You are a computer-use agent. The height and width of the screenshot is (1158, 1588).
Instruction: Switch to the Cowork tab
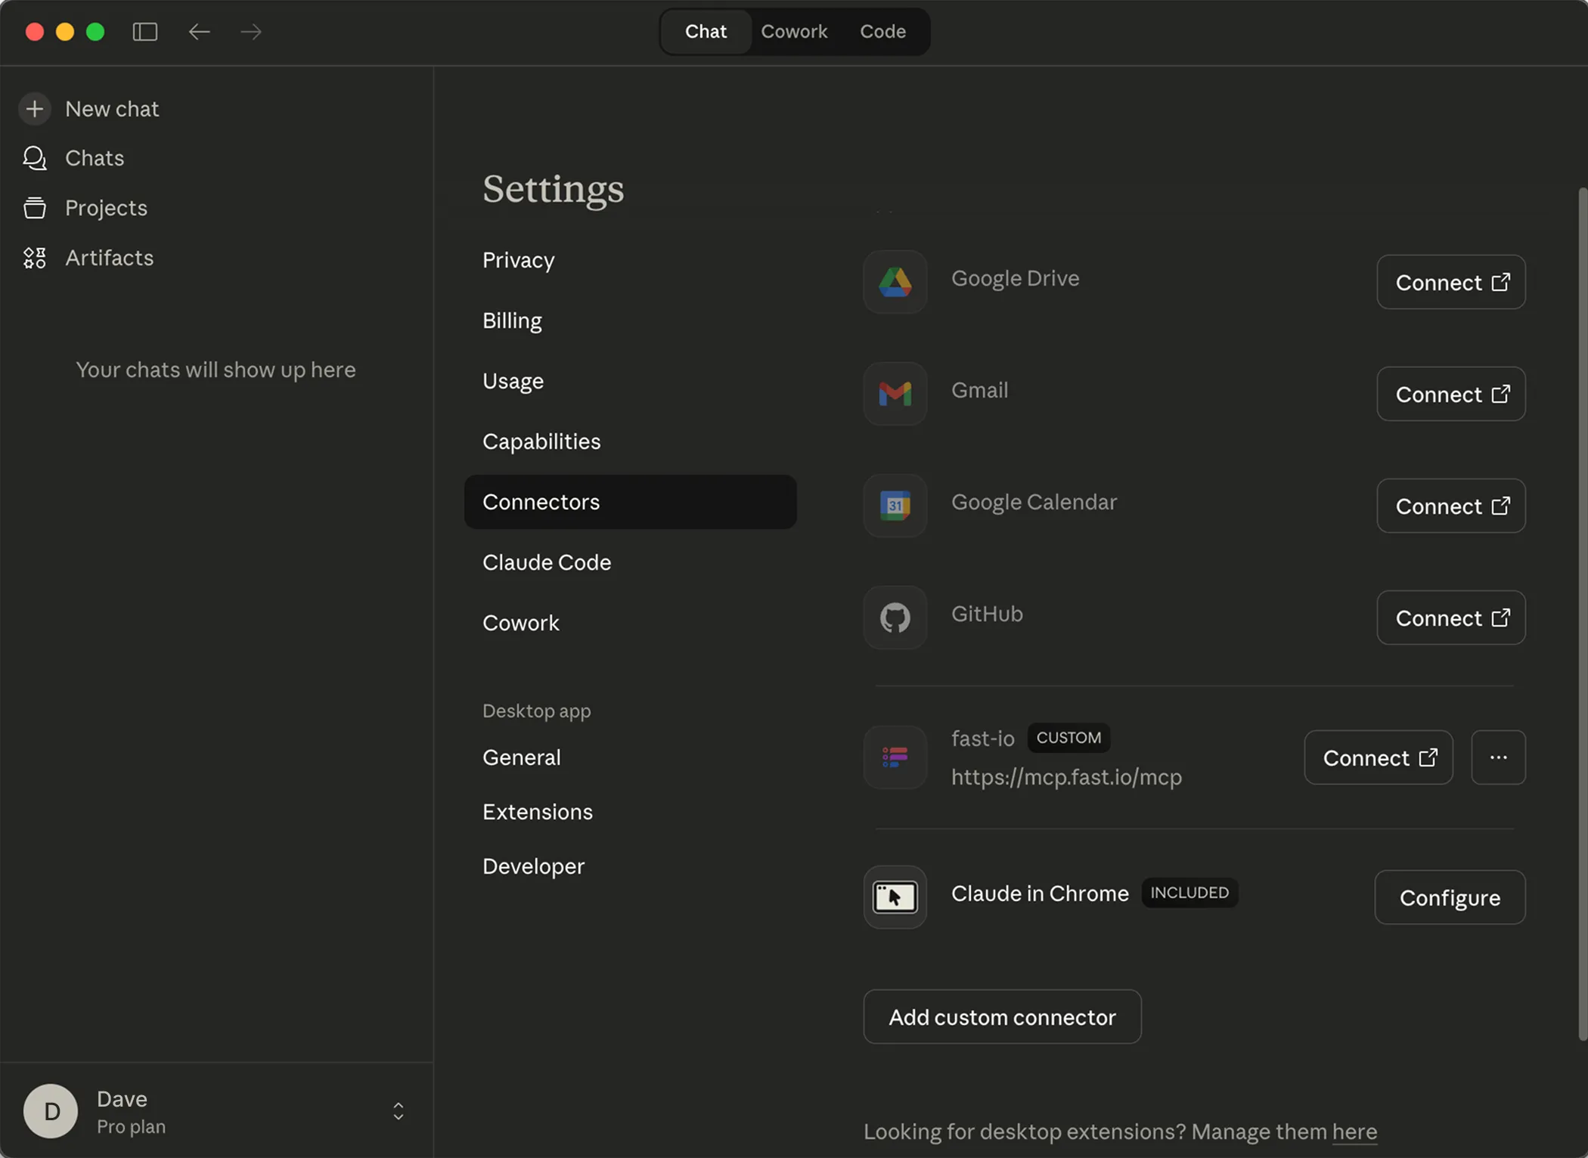(x=794, y=31)
